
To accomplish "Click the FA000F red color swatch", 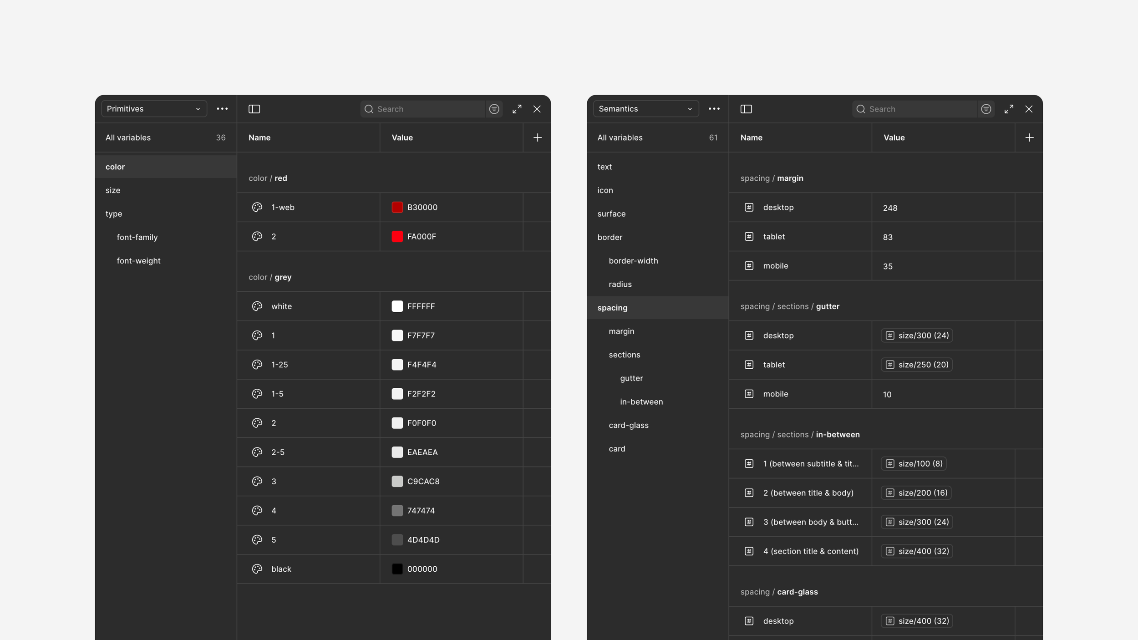I will pyautogui.click(x=397, y=236).
